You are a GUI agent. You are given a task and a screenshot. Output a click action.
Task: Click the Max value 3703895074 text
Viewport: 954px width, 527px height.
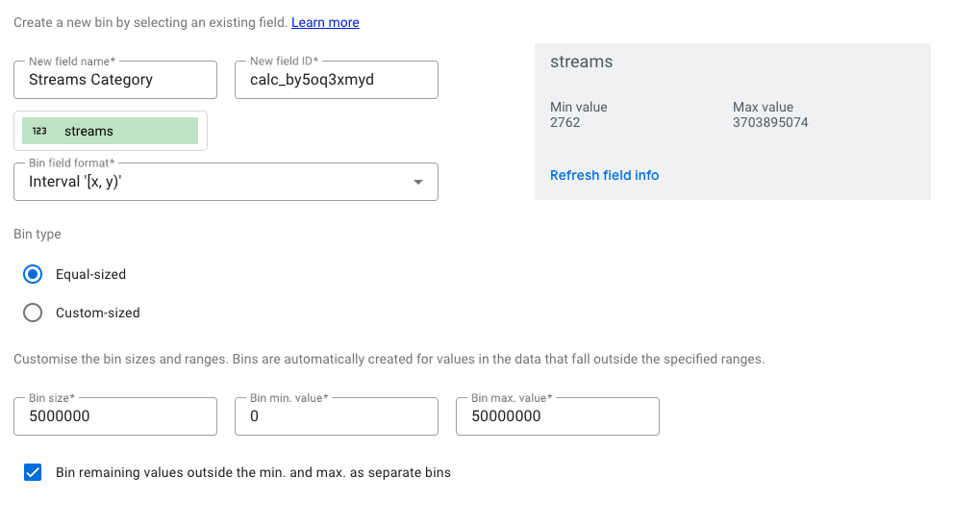click(x=769, y=122)
